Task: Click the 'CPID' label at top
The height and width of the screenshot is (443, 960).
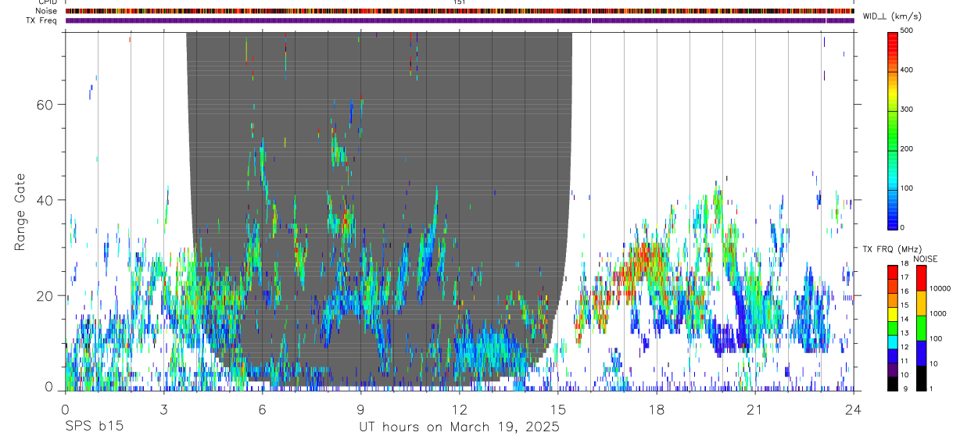Action: [x=46, y=2]
